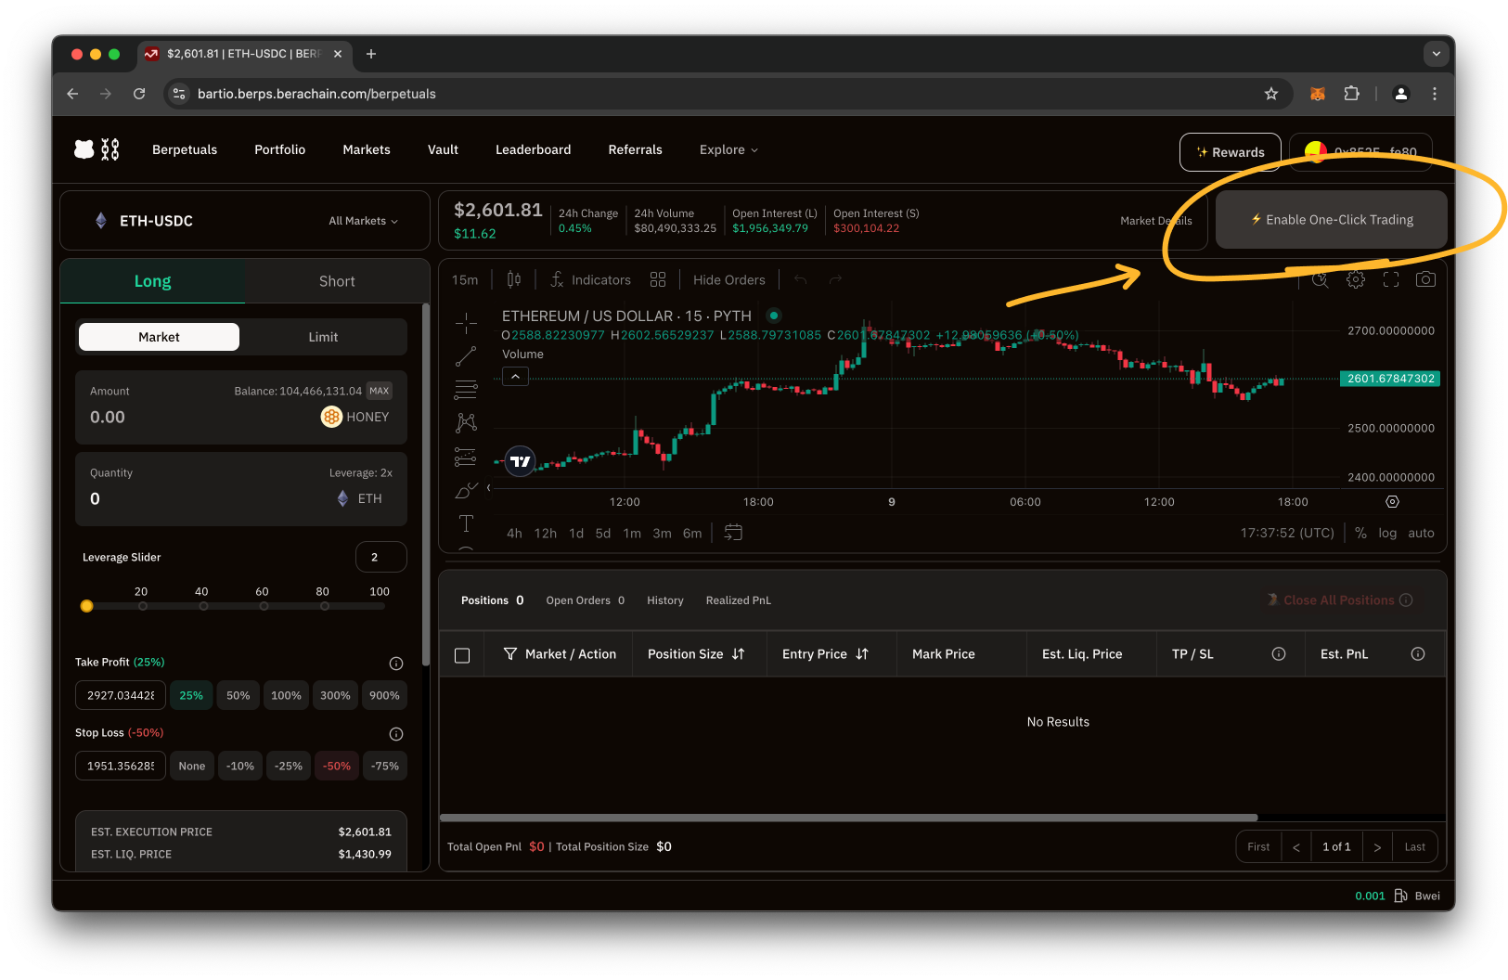
Task: Open the Rewards button
Action: (1230, 152)
